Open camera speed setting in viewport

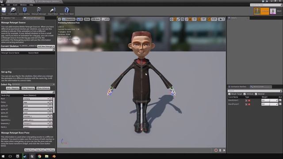(221, 19)
